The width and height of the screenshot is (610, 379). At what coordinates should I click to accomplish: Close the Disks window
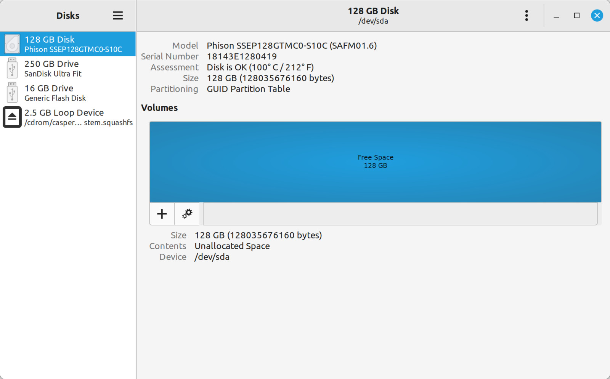click(x=597, y=16)
